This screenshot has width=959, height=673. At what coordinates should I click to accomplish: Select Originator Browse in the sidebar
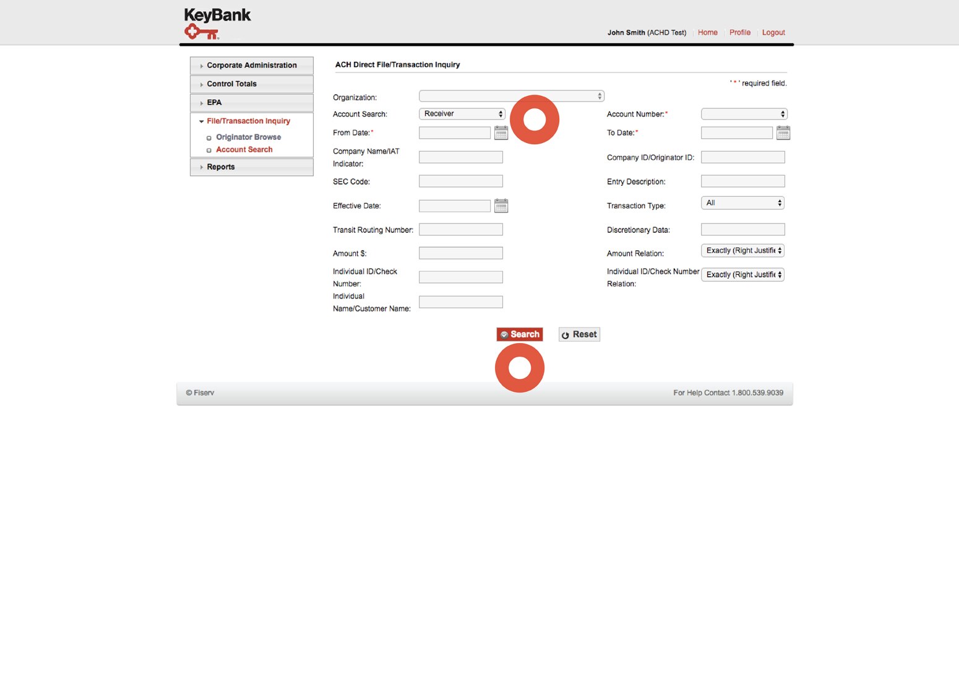tap(248, 137)
